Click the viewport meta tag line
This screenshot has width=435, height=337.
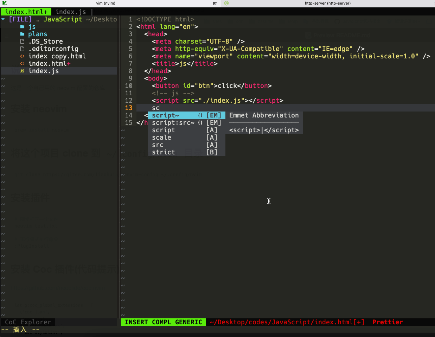pos(291,56)
